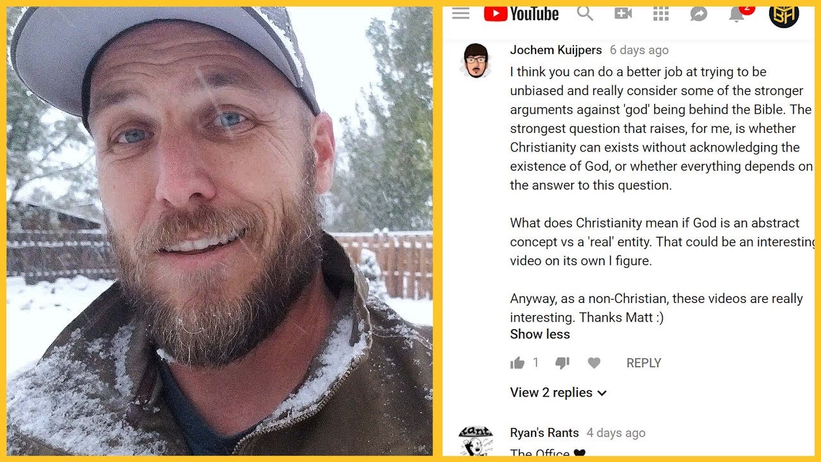The width and height of the screenshot is (821, 462).
Task: Collapse comment with Show less
Action: 539,334
